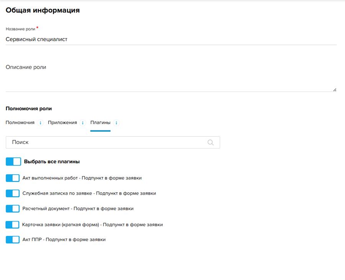Disable the Акт ППР plugin toggle
The height and width of the screenshot is (280, 345).
13,240
